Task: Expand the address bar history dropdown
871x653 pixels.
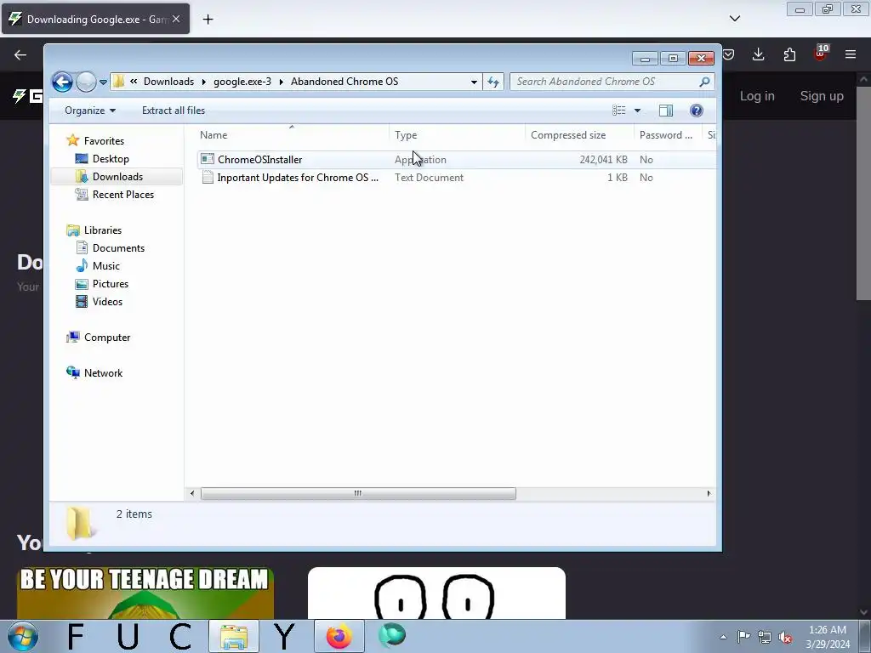Action: pyautogui.click(x=474, y=82)
